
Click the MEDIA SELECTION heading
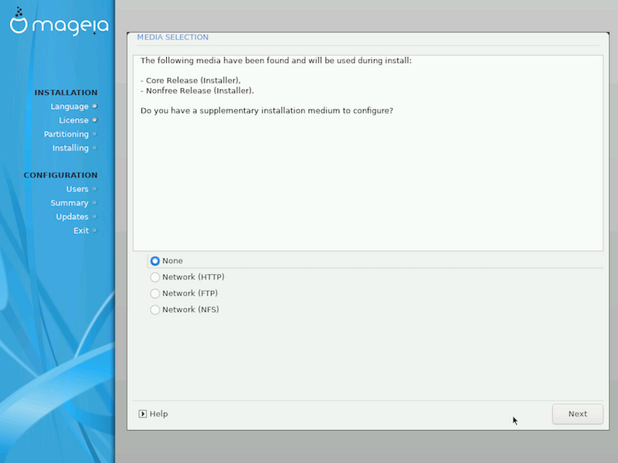click(x=172, y=37)
